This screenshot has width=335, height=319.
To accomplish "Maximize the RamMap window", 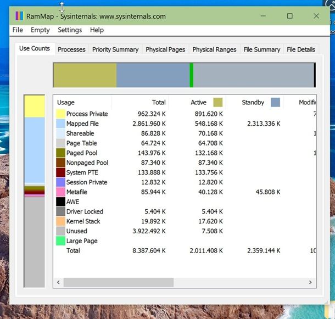I will pos(290,16).
